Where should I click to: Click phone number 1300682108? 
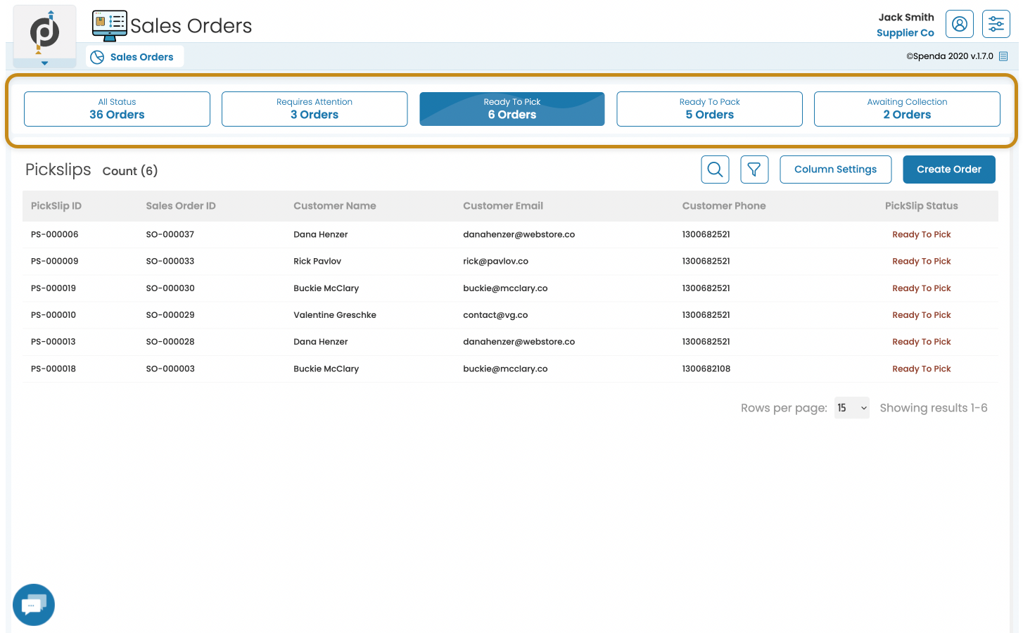click(706, 369)
